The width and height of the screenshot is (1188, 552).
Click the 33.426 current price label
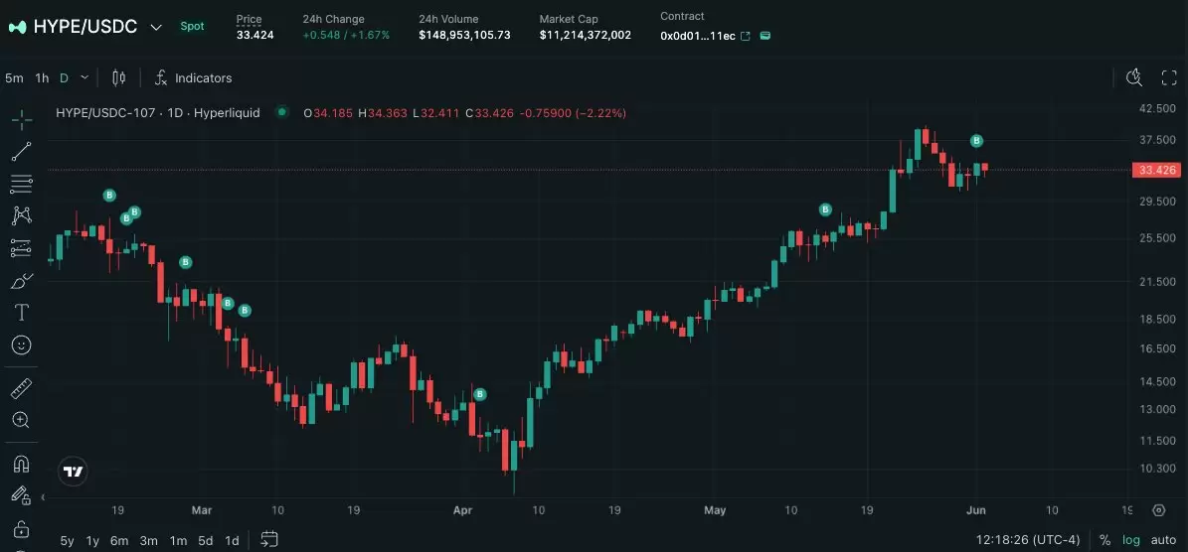1156,170
